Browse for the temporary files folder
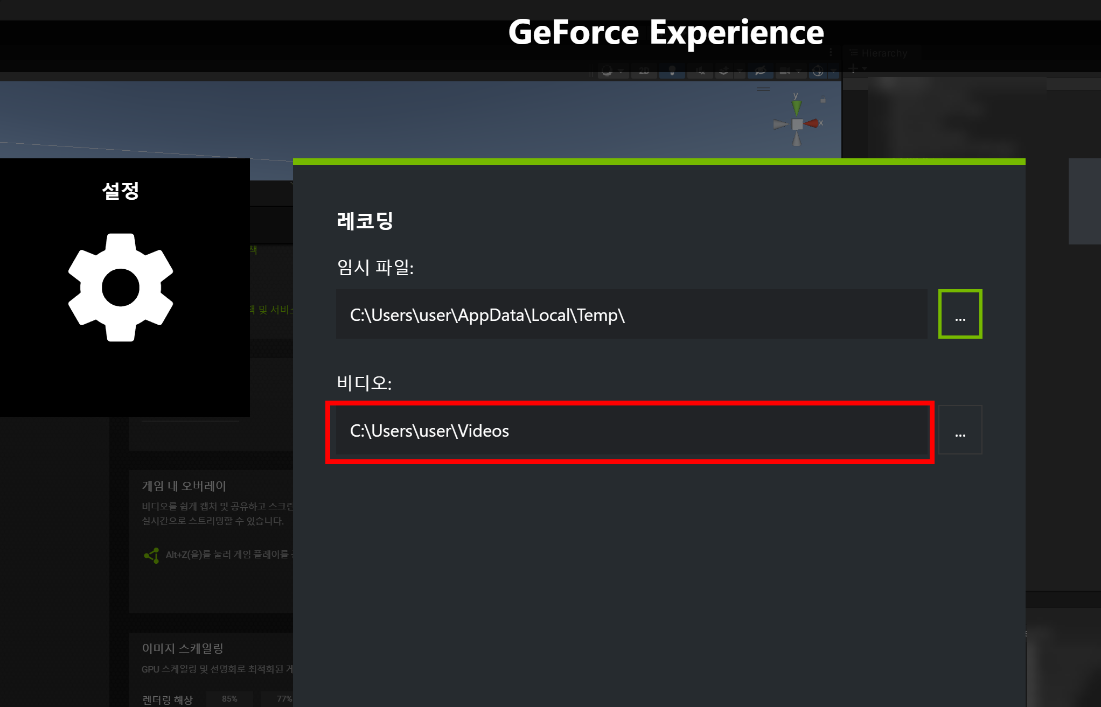The image size is (1101, 707). click(960, 314)
